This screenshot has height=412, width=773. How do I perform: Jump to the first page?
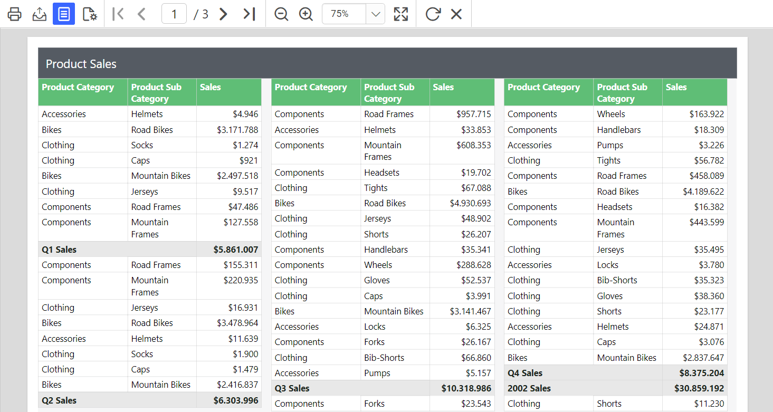click(x=118, y=14)
